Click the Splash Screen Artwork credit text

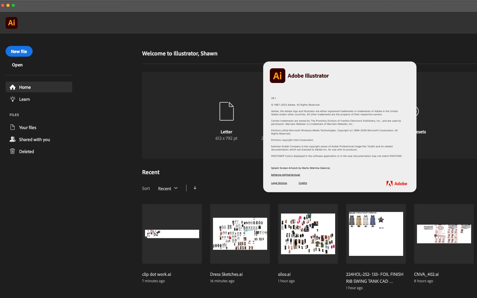301,168
